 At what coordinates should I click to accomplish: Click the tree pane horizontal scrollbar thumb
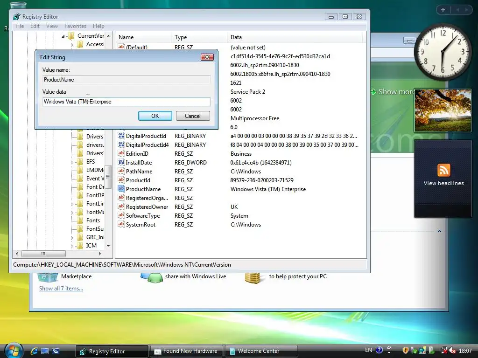(43, 254)
